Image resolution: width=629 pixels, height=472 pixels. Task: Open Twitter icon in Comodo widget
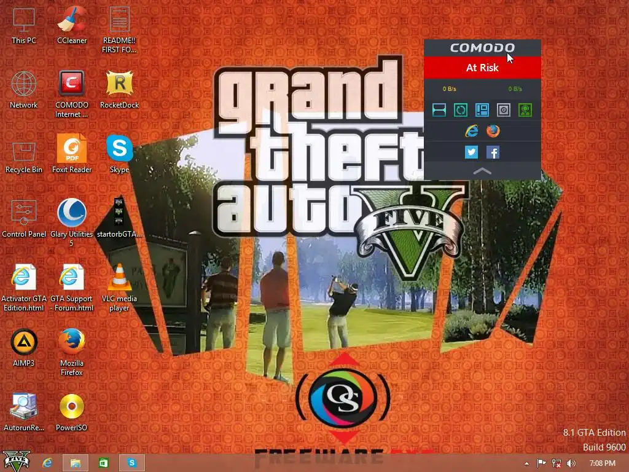click(x=471, y=152)
